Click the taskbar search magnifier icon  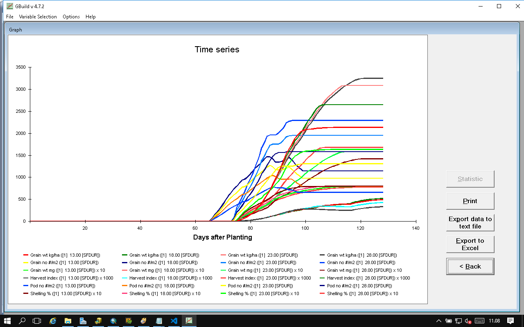[x=23, y=321]
